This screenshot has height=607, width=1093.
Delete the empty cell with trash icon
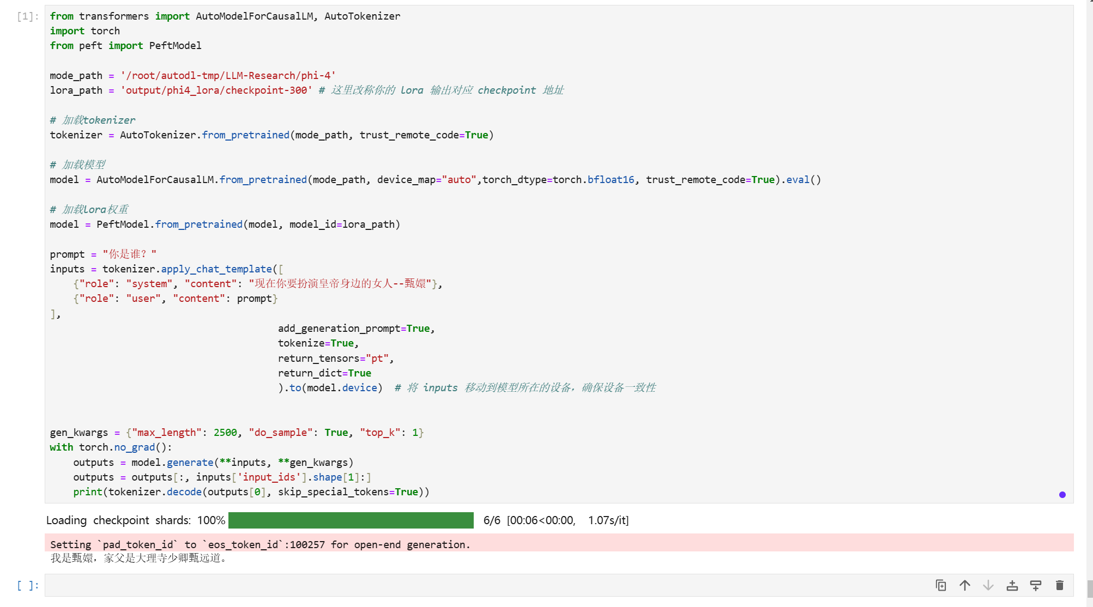click(1060, 585)
